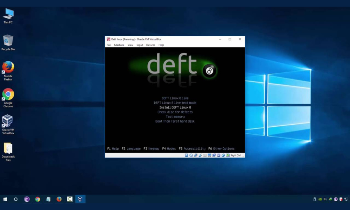Click the light blue notebook taskbar icon

[x=48, y=199]
